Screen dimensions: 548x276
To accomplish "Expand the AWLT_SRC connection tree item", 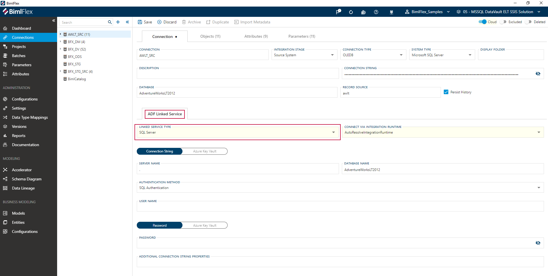I will click(60, 34).
